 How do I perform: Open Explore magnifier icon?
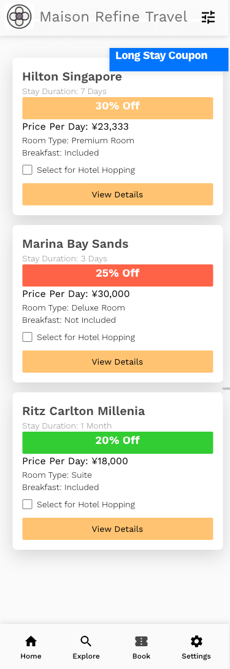click(x=86, y=641)
